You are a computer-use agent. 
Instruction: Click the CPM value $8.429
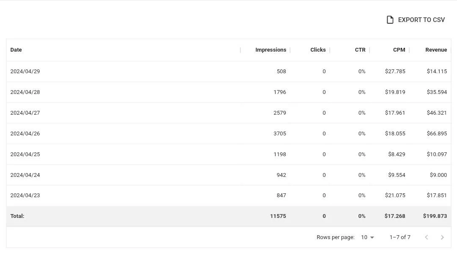(x=396, y=154)
